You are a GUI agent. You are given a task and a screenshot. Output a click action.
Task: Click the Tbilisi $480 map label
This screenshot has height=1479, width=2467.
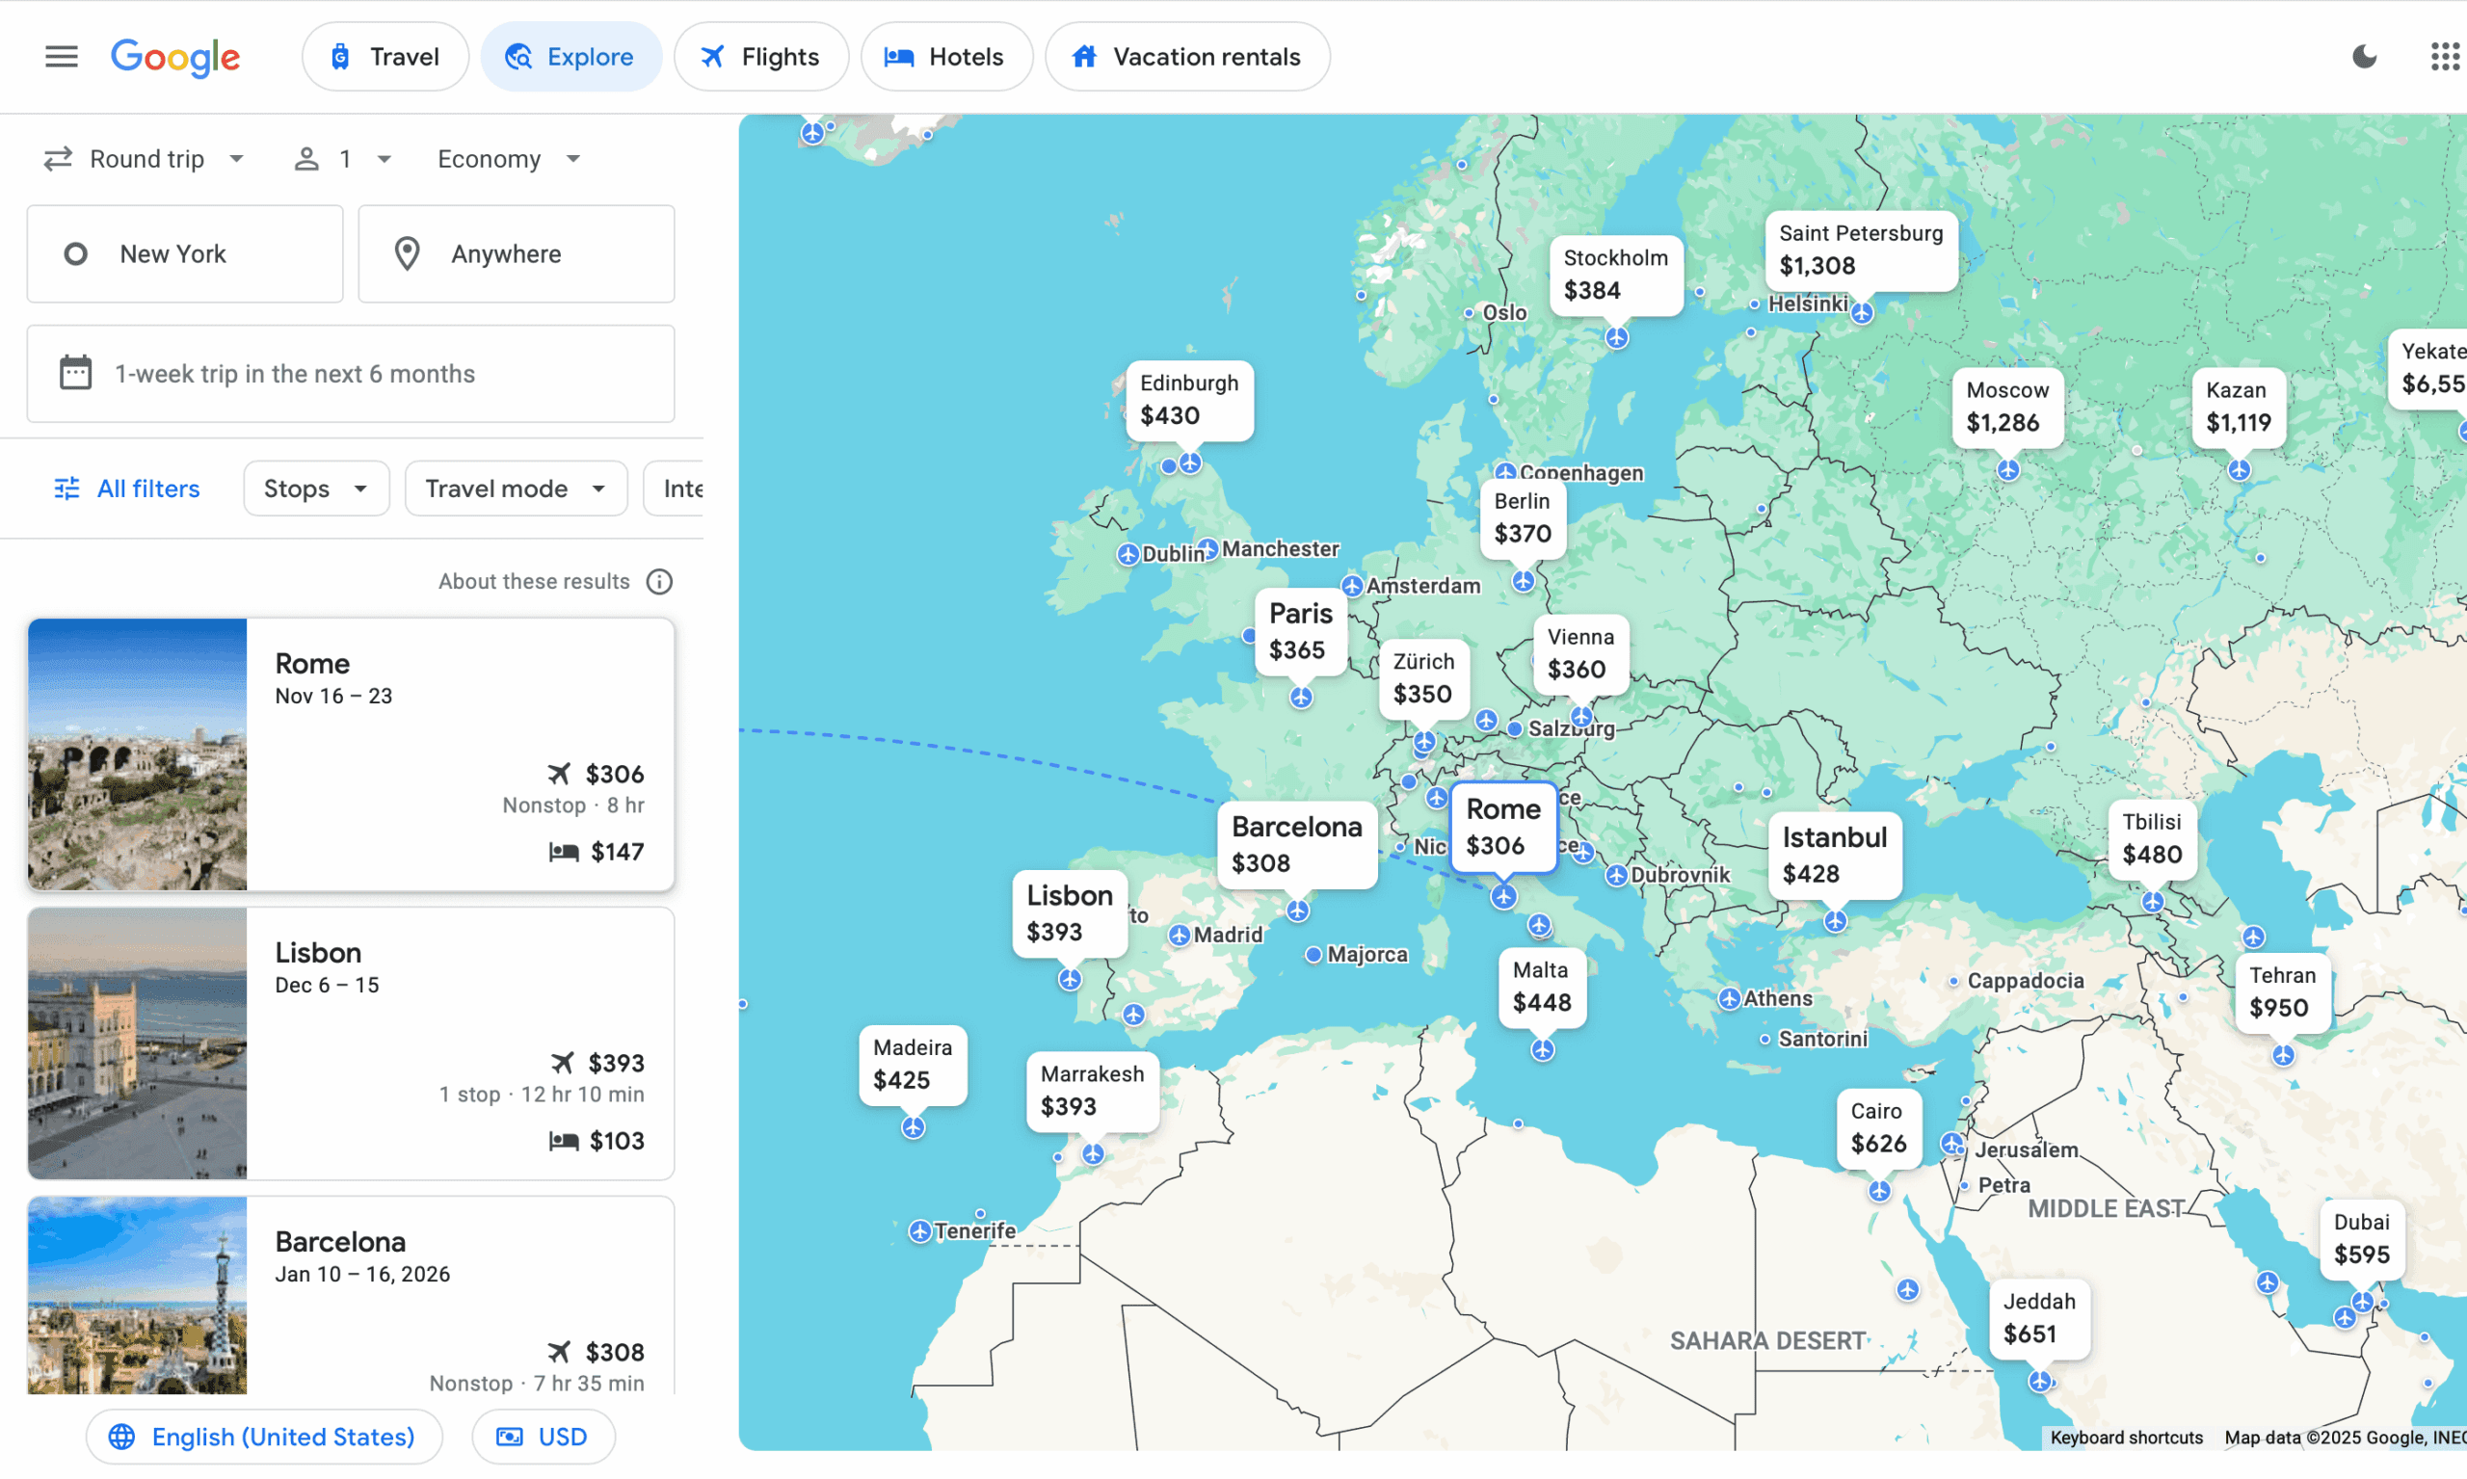pos(2152,838)
